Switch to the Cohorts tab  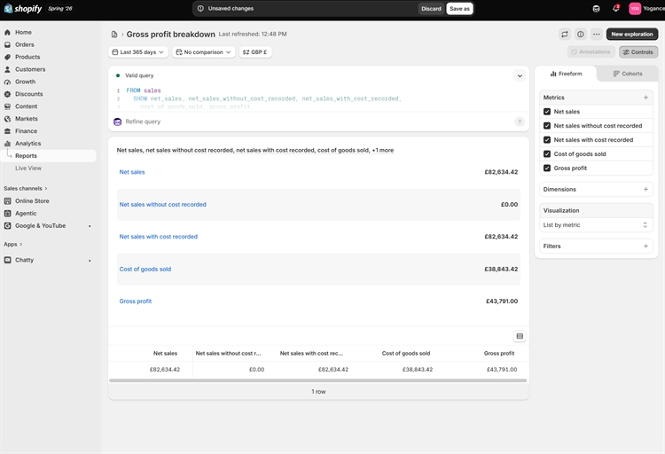[x=628, y=74]
